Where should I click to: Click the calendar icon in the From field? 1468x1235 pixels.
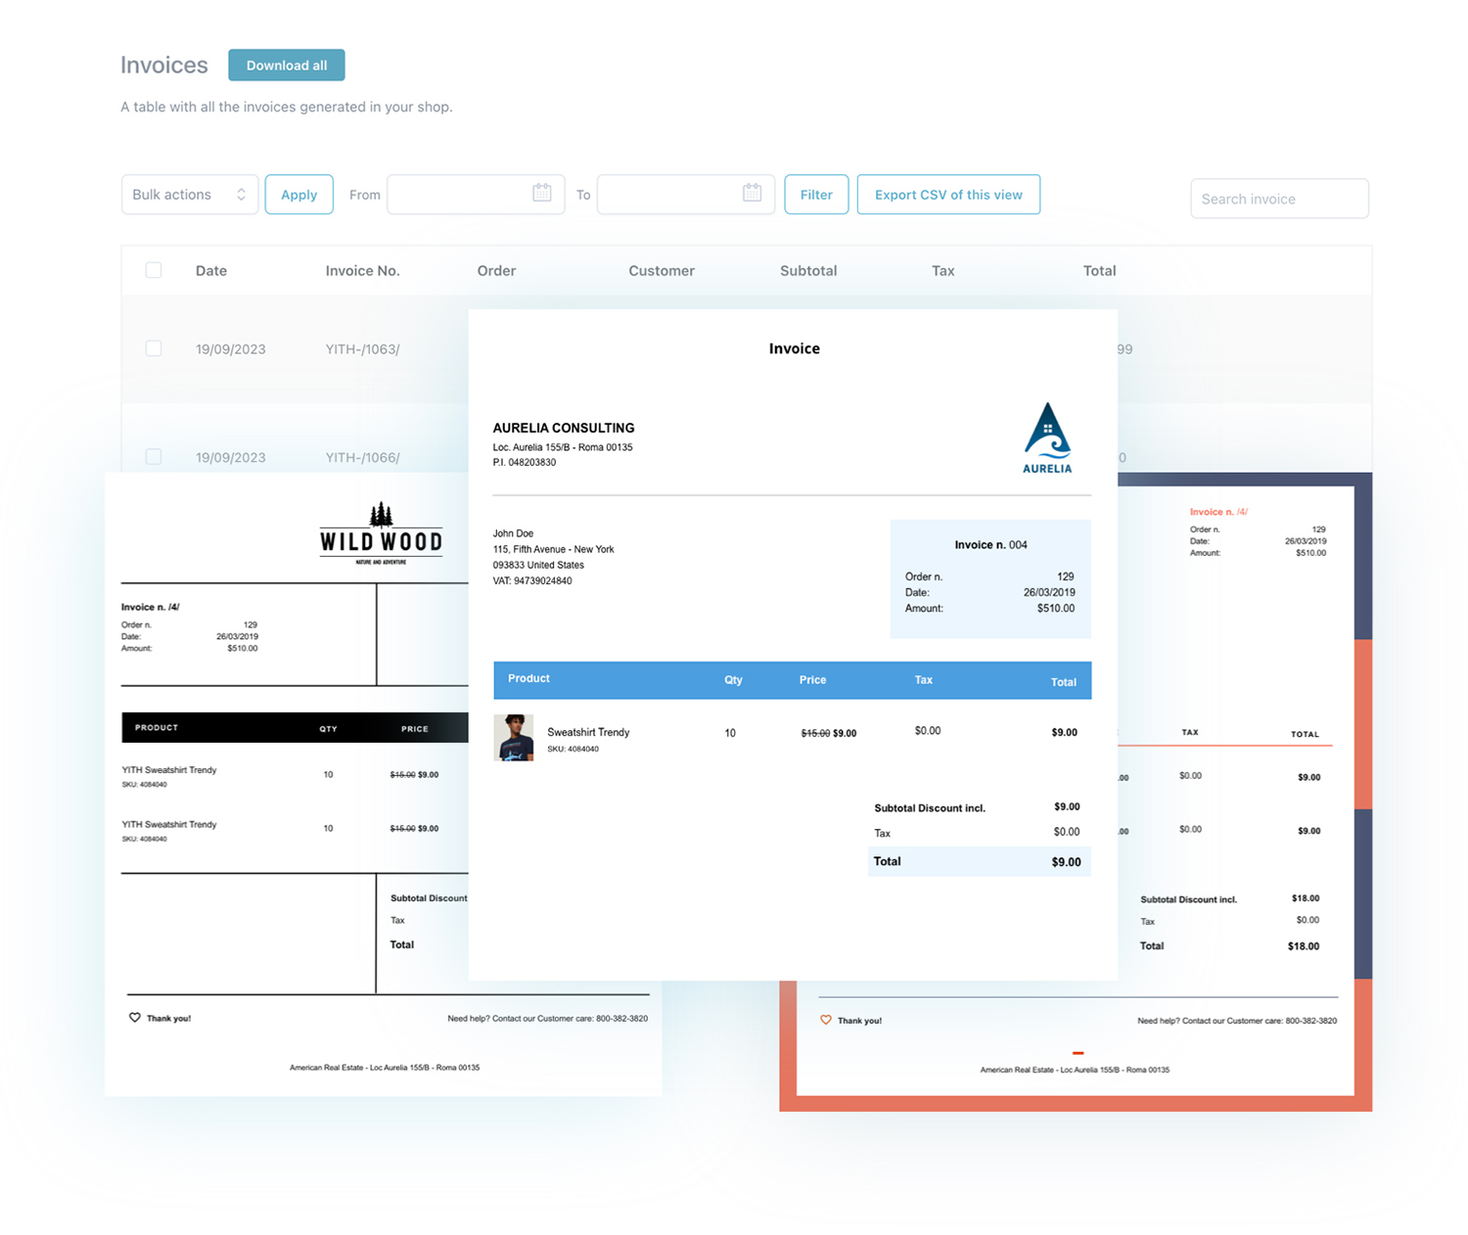click(542, 194)
